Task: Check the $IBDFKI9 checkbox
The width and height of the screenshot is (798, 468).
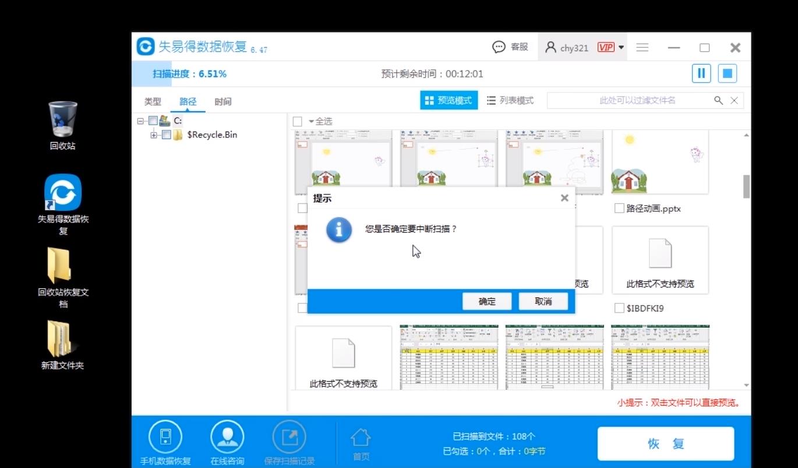Action: 619,308
